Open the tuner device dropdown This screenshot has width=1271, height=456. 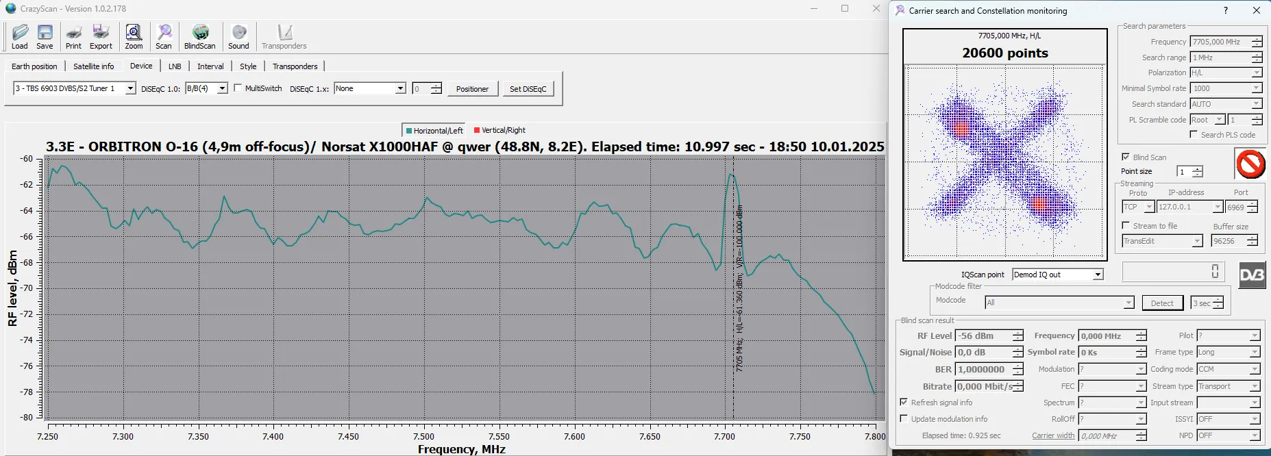pos(130,88)
